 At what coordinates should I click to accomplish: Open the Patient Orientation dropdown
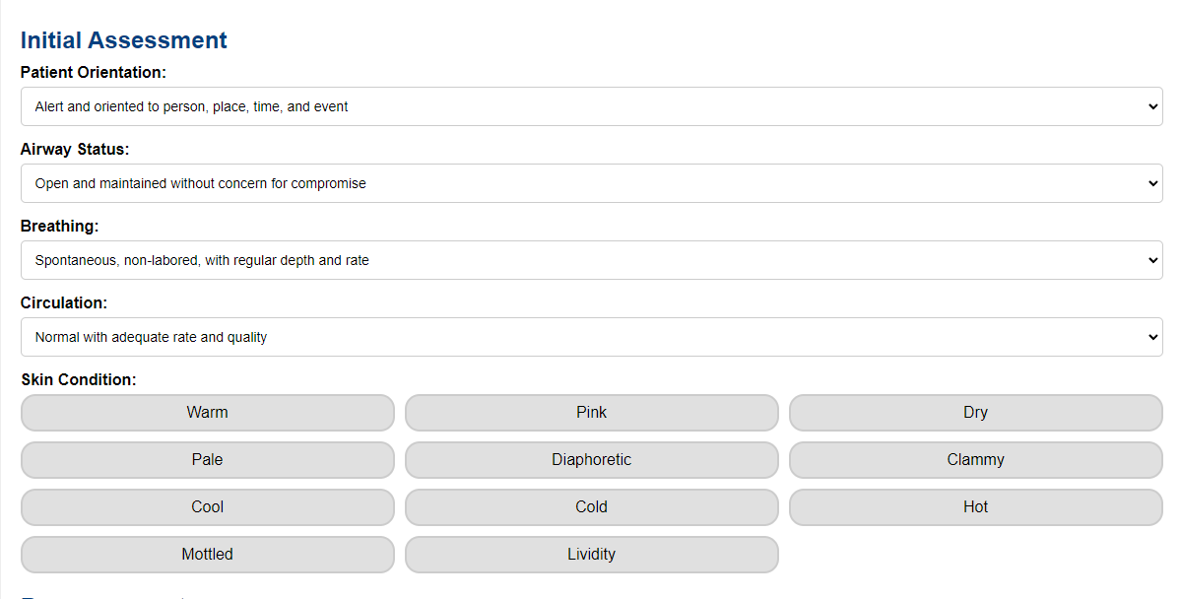tap(591, 105)
